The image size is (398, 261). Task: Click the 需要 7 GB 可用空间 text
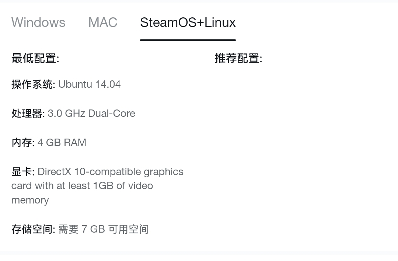[x=104, y=229]
